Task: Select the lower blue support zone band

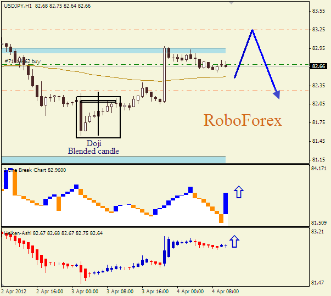Action: tap(113, 159)
